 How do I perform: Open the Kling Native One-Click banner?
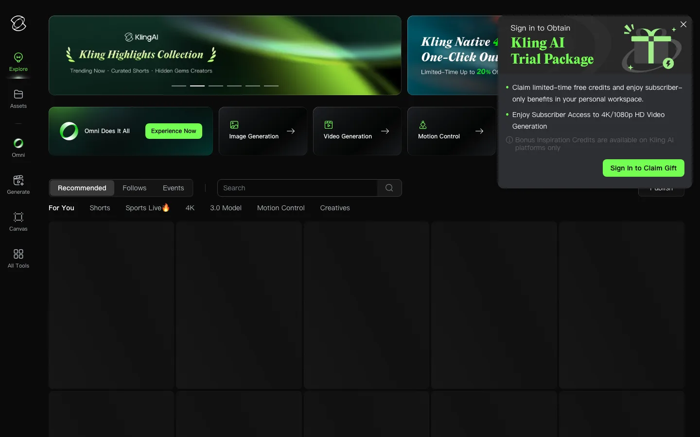point(453,55)
